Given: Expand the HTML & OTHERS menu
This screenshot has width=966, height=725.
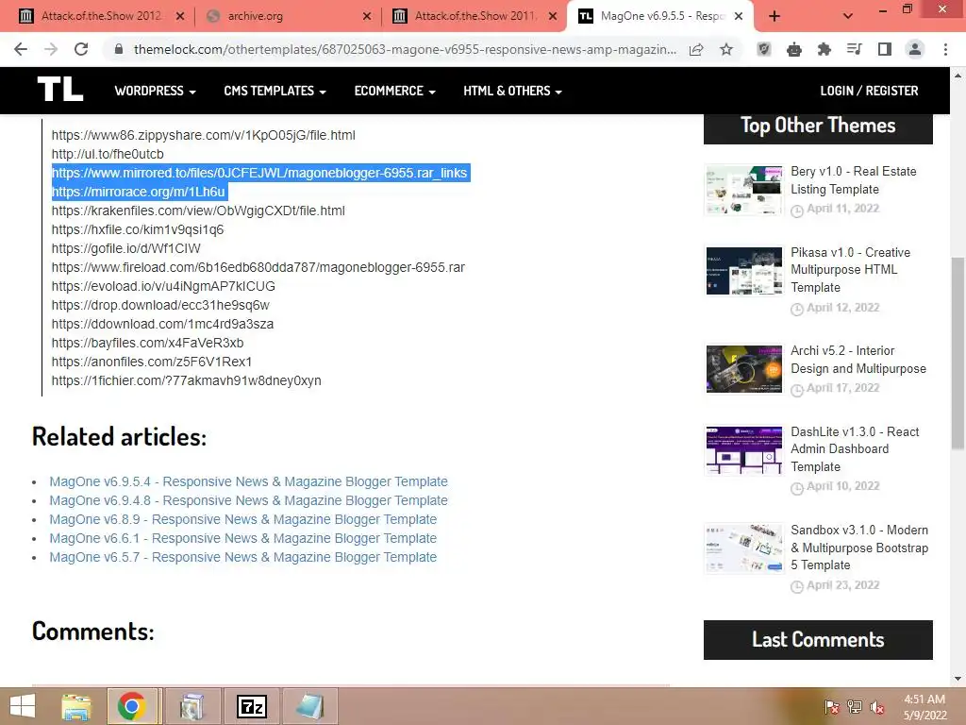Looking at the screenshot, I should coord(512,91).
